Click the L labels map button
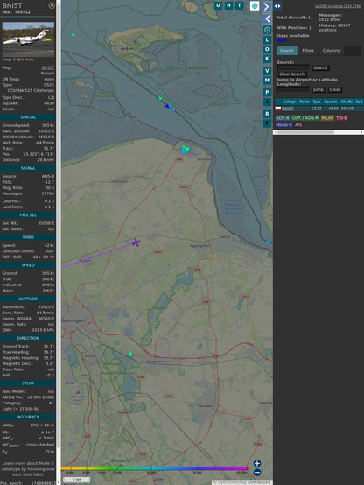This screenshot has width=364, height=485. pyautogui.click(x=267, y=40)
